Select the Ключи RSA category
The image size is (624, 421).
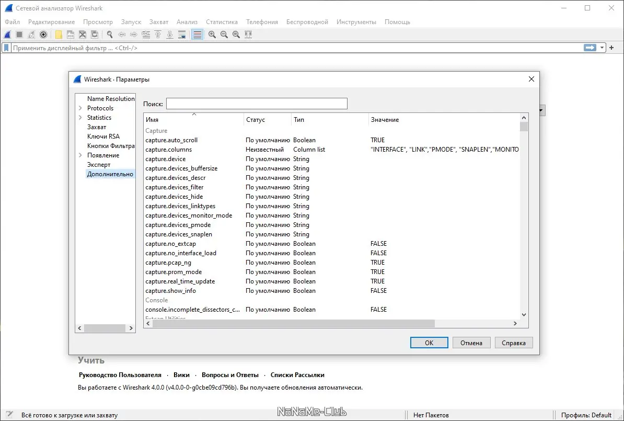click(x=103, y=136)
